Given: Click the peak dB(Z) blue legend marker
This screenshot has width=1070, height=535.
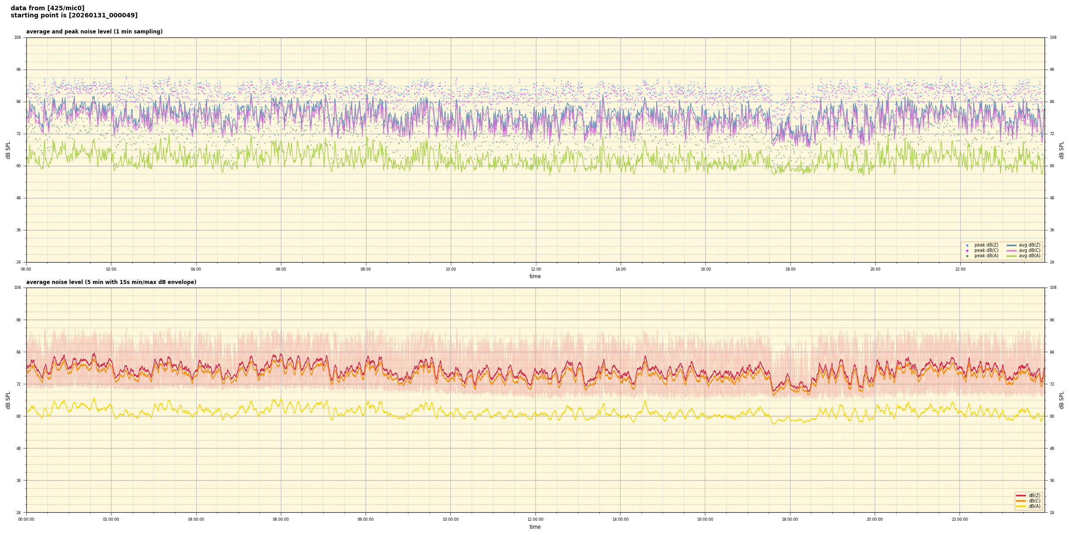Looking at the screenshot, I should pos(967,245).
